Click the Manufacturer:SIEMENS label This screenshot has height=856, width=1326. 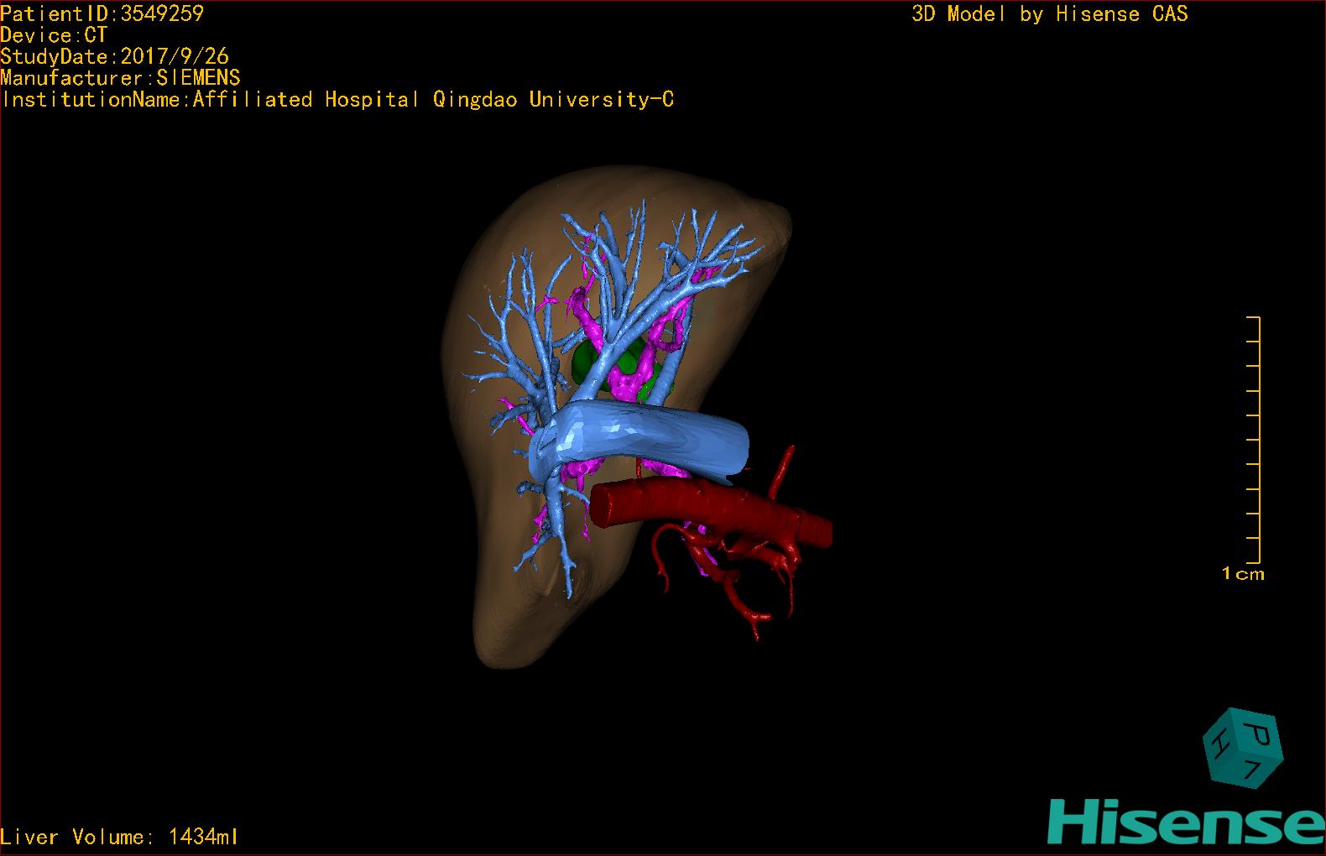(x=121, y=78)
